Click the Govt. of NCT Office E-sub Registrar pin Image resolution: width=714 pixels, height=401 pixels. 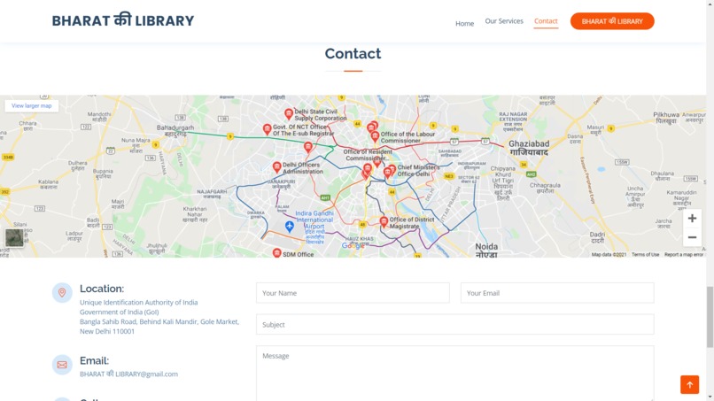[267, 129]
